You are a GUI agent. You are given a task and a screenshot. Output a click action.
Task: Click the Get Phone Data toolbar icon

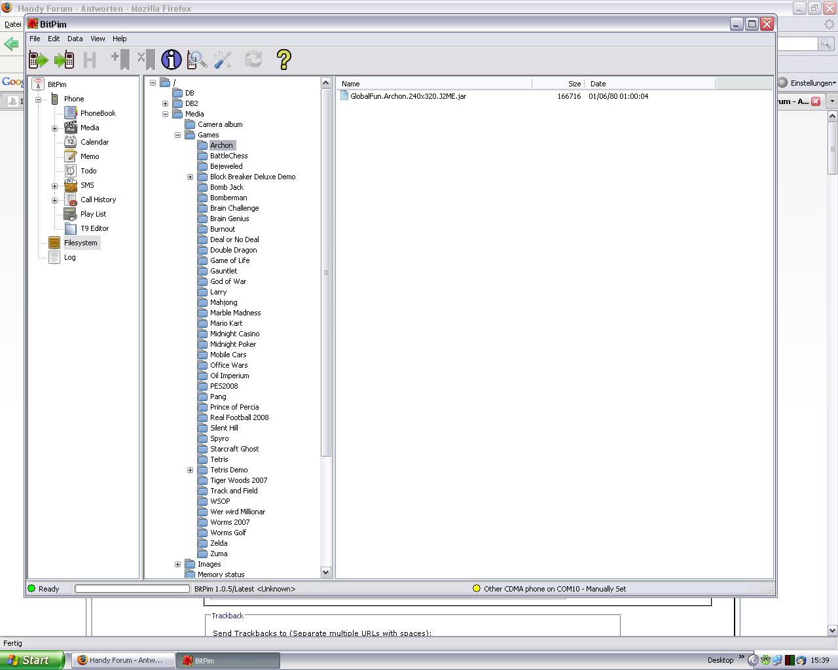click(39, 60)
